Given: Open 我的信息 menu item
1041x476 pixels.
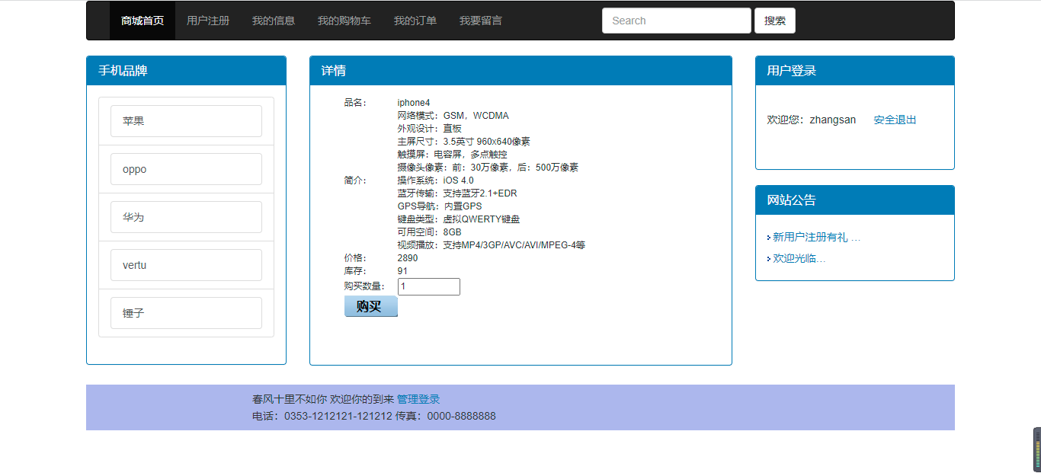Looking at the screenshot, I should click(x=274, y=21).
